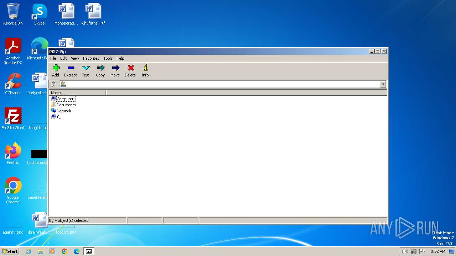The image size is (456, 256).
Task: Select the whyfather.rtf desktop file
Action: pos(93,15)
